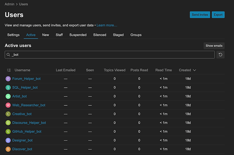Open Forum_Helper_bot user profile
This screenshot has width=234, height=155.
click(x=26, y=79)
